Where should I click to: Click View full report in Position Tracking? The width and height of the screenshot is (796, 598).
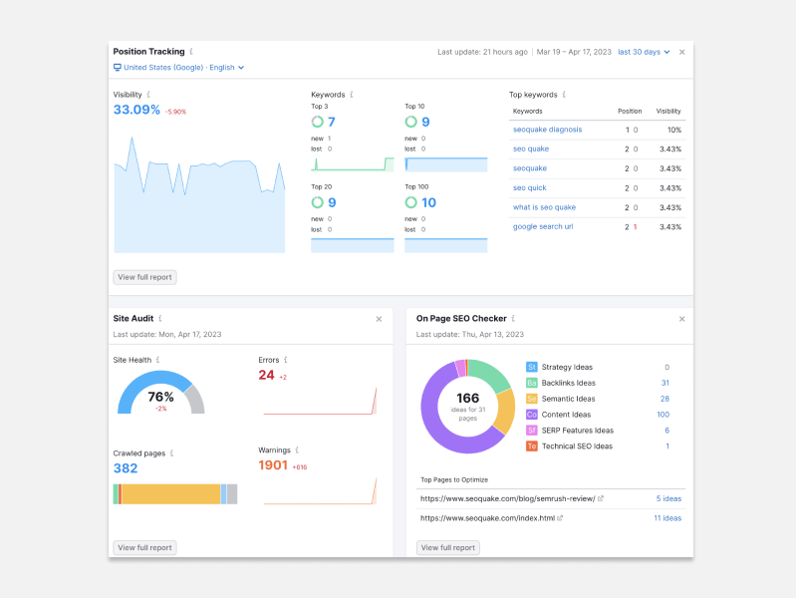(x=144, y=277)
